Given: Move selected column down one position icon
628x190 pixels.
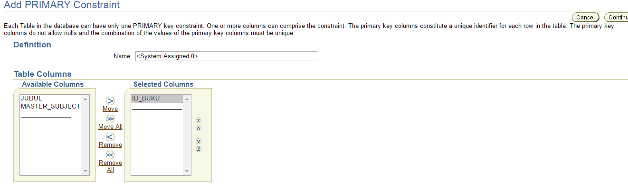Looking at the screenshot, I should [x=199, y=141].
